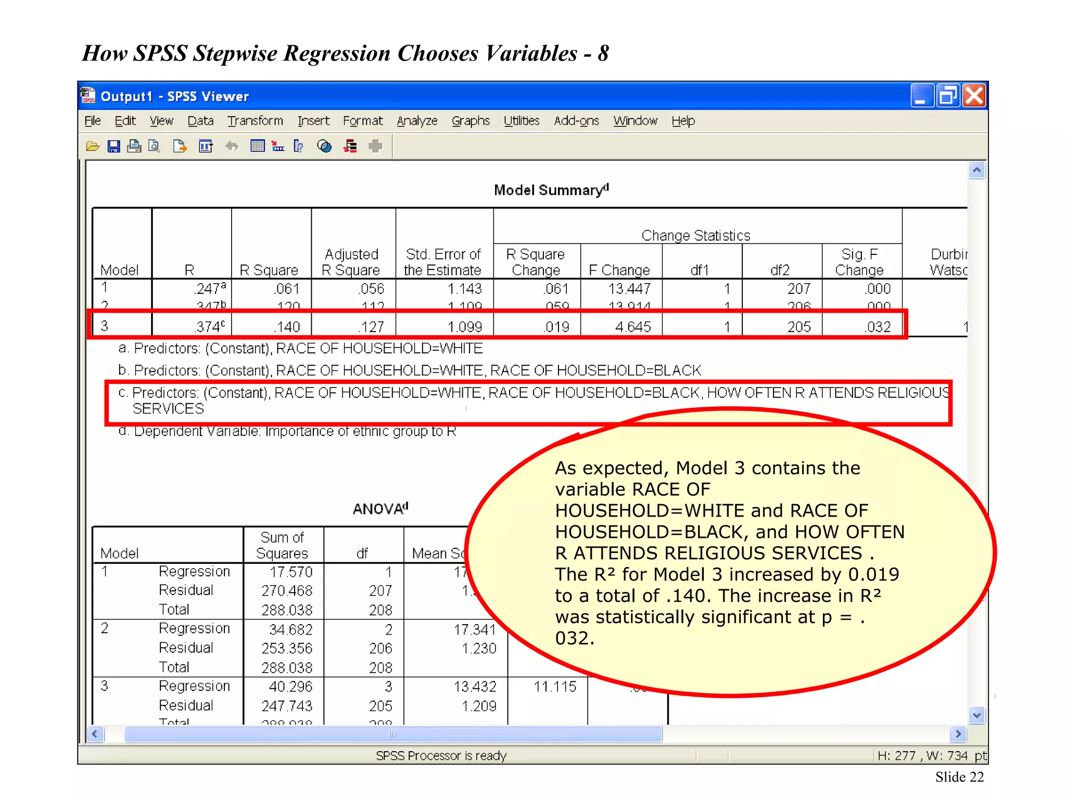
Task: Click the horizontal scrollbar right arrow
Action: click(x=958, y=734)
